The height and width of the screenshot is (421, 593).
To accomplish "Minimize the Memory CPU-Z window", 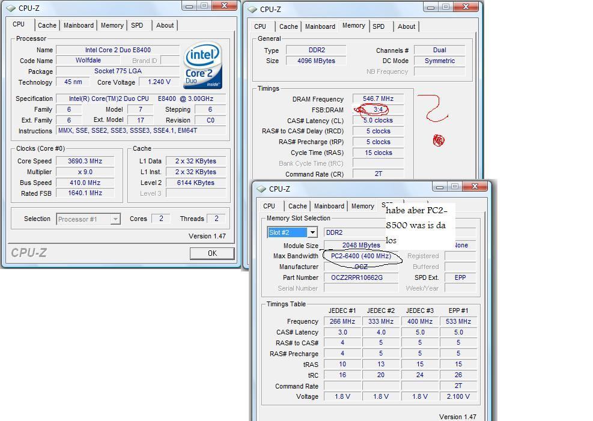I will point(431,7).
